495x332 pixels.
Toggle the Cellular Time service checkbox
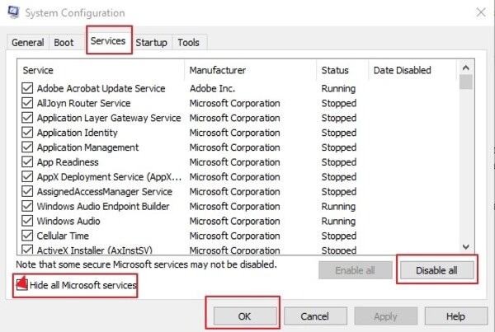27,236
